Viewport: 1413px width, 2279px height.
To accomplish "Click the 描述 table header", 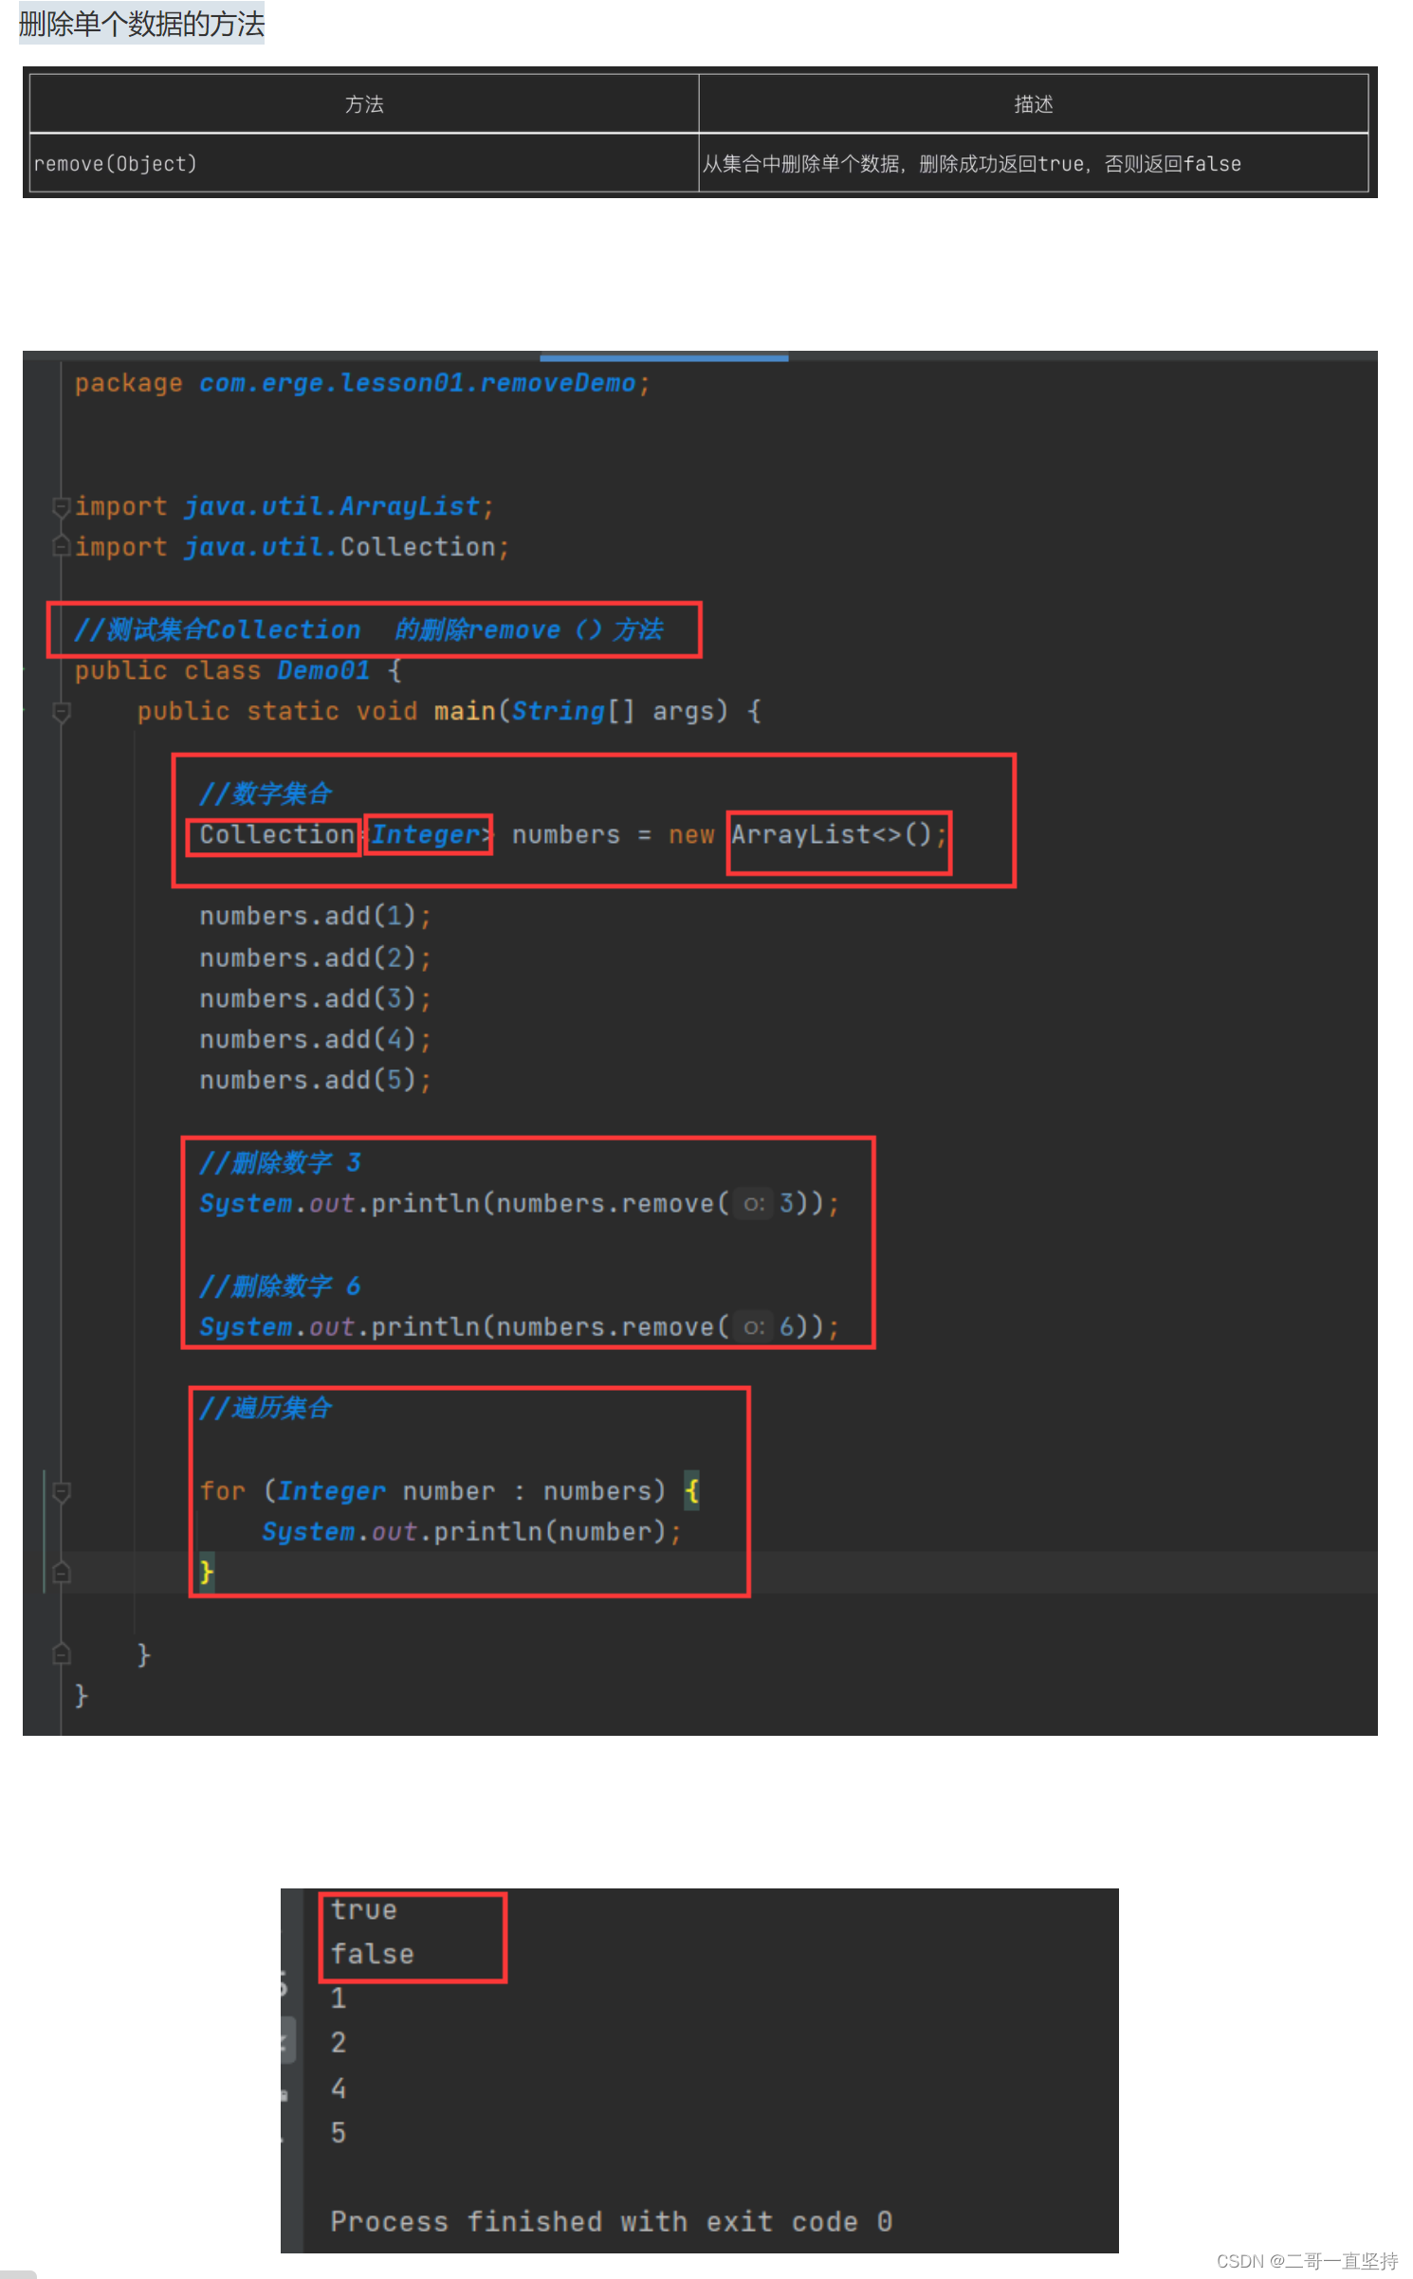I will click(x=1034, y=104).
